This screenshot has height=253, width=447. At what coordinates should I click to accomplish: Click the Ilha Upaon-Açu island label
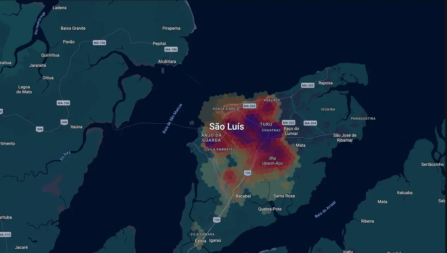tap(272, 161)
